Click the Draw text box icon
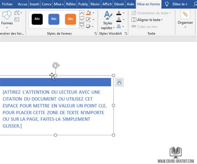197x164 pixels. 17,20
